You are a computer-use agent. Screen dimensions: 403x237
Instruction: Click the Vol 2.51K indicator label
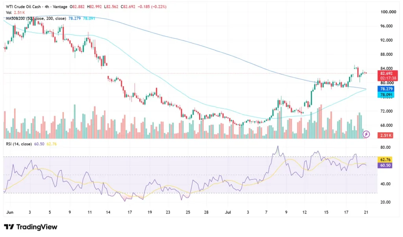tap(15, 13)
